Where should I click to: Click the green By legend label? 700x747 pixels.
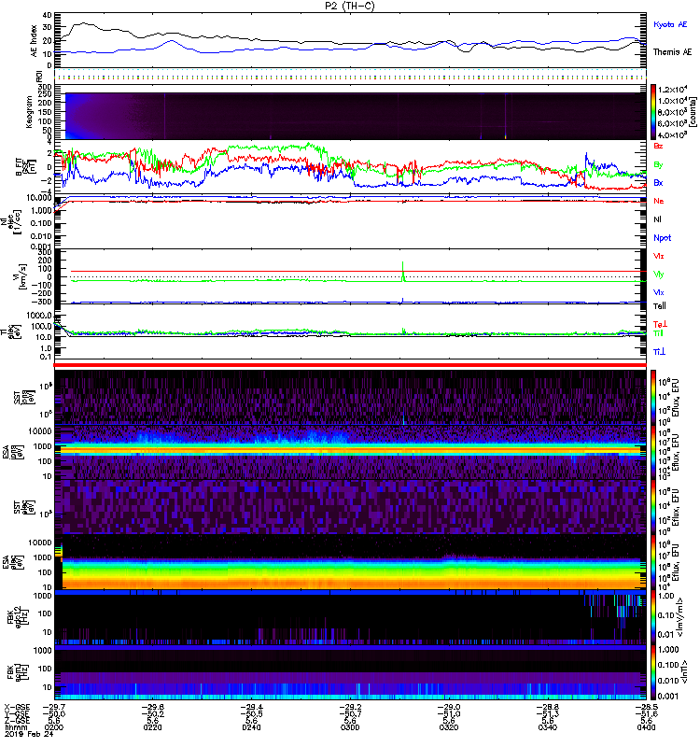pos(658,164)
